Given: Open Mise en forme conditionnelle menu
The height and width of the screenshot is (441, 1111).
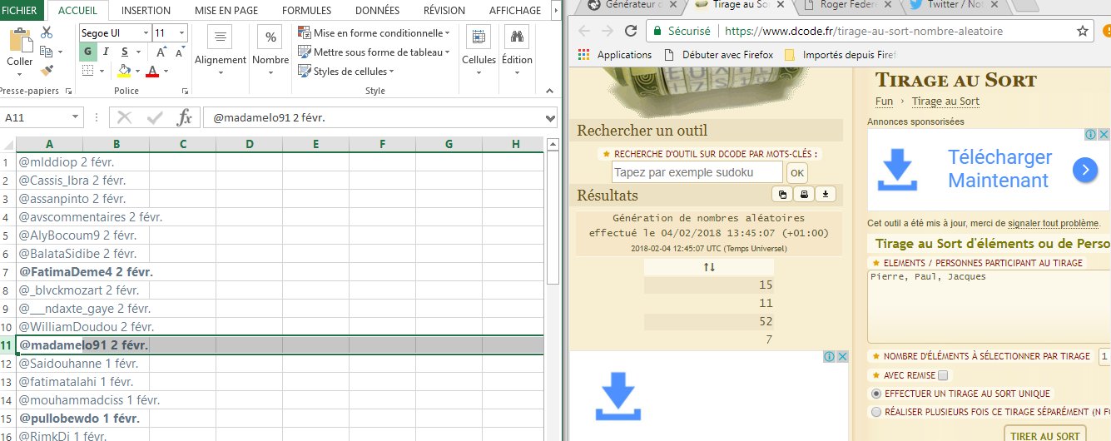Looking at the screenshot, I should (374, 33).
